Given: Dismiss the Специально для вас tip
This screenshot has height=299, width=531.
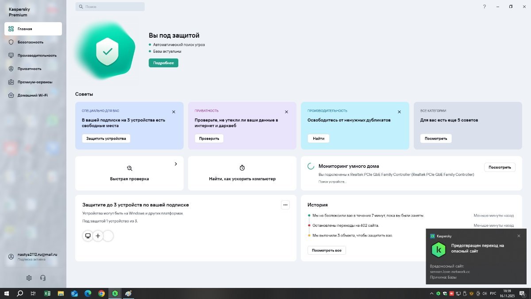Looking at the screenshot, I should (x=173, y=112).
